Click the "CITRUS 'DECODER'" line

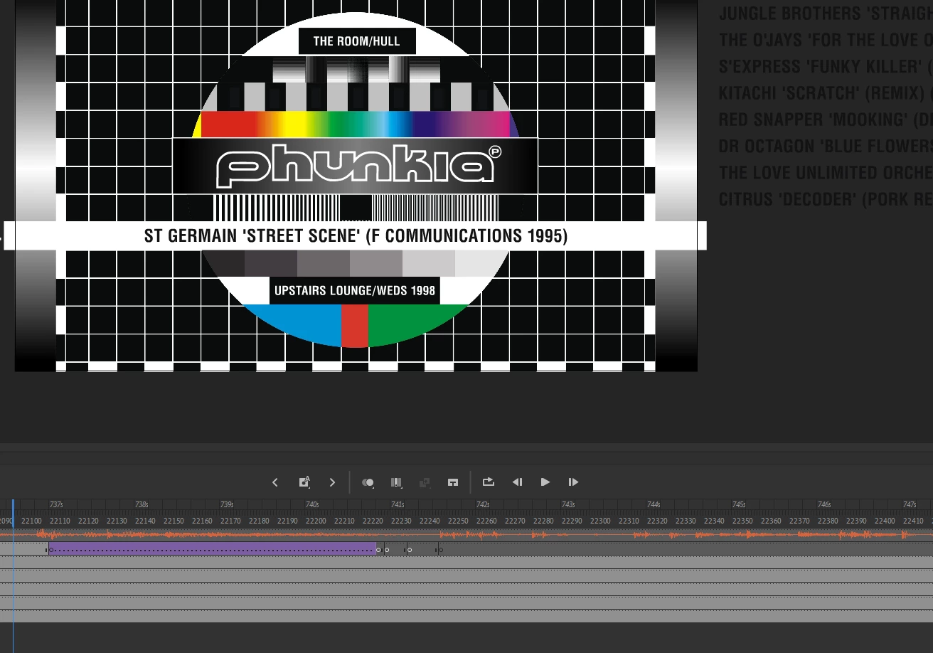826,199
